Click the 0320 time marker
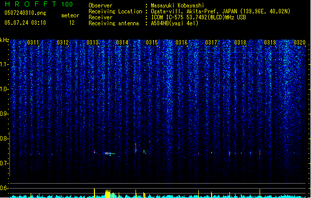This screenshot has width=311, height=198. click(300, 43)
